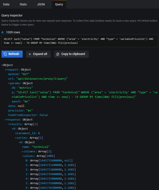Collapse the results Array[1] node

pos(9,124)
